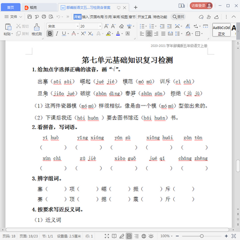Toggle center alignment button
The height and width of the screenshot is (240, 240).
pos(149,34)
